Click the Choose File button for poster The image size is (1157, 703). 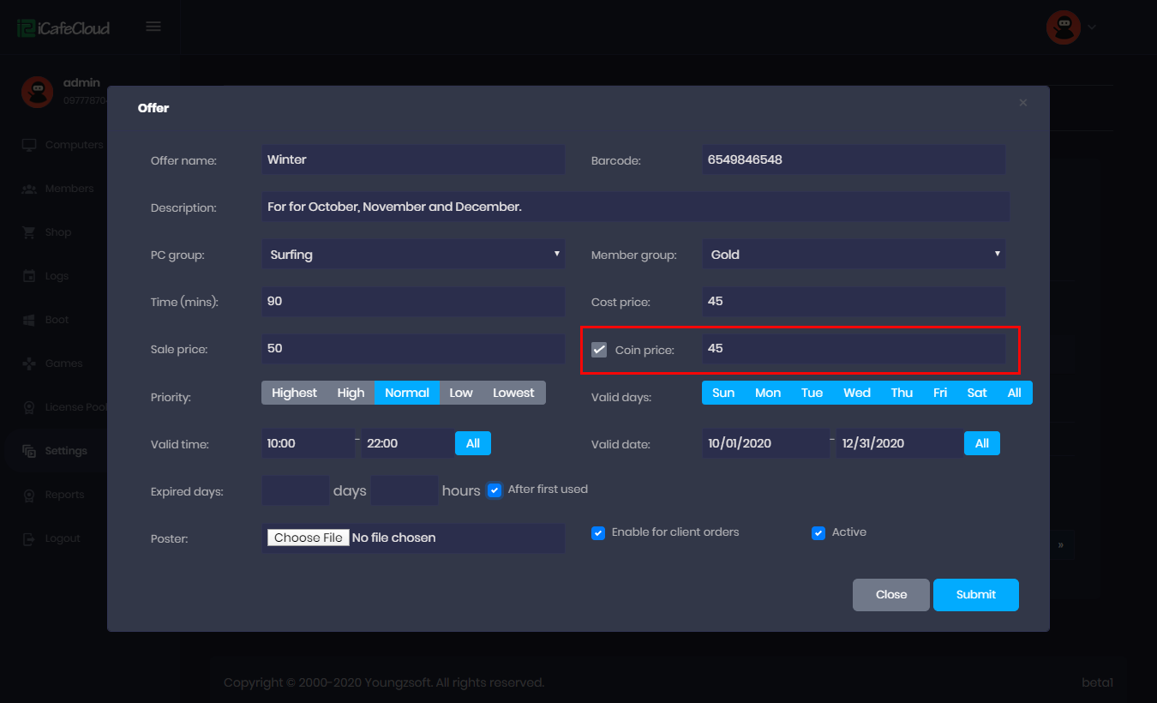tap(309, 538)
